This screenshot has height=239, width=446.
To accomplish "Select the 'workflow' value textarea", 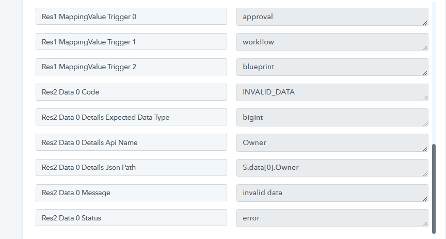I will tap(332, 42).
